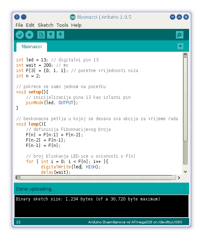The width and height of the screenshot is (203, 239).
Task: Click the 'void setup(){' line
Action: 32,92
